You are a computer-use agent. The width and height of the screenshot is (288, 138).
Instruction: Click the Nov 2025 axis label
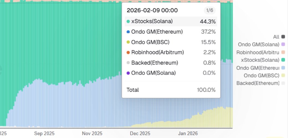(92, 133)
